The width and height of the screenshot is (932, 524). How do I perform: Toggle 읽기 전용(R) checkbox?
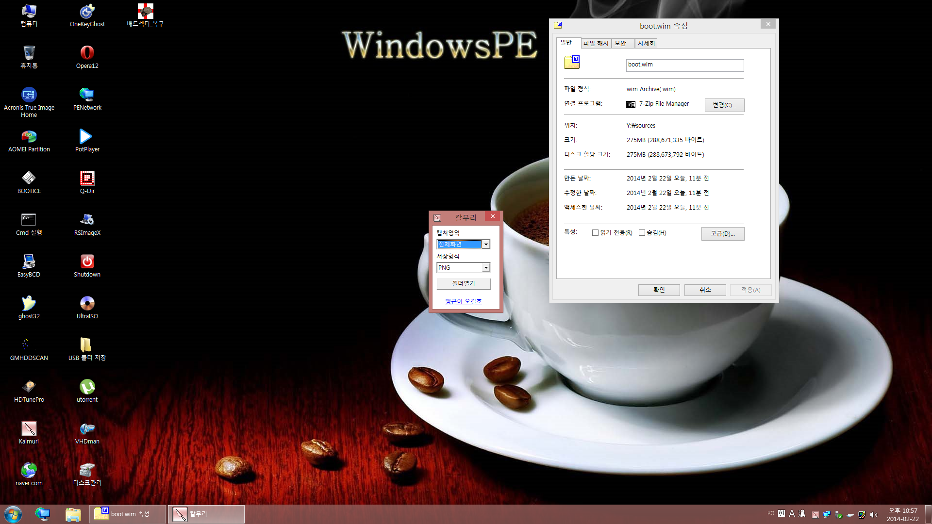(x=595, y=233)
